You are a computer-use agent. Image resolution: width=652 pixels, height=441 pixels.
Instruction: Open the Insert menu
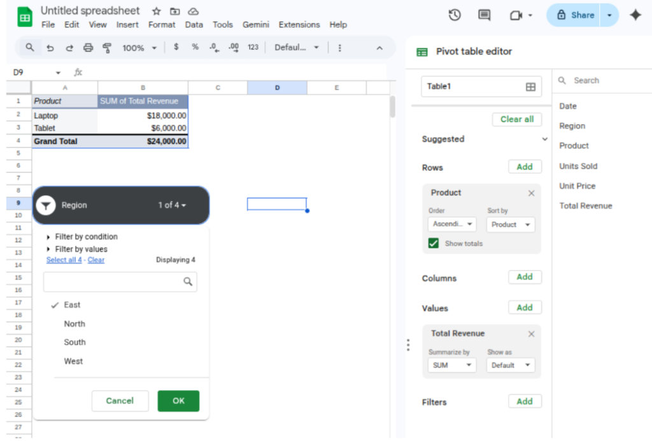pyautogui.click(x=127, y=25)
